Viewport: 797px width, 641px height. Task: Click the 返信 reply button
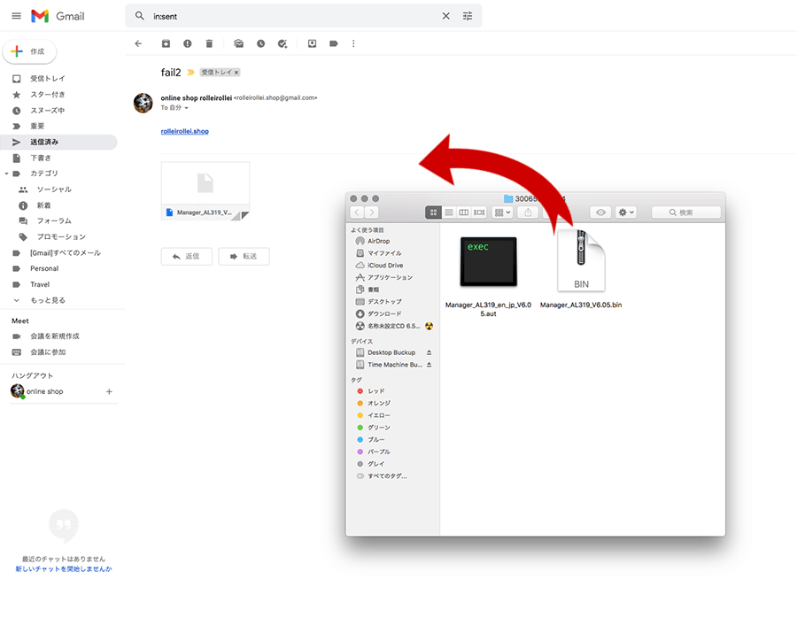pyautogui.click(x=187, y=256)
